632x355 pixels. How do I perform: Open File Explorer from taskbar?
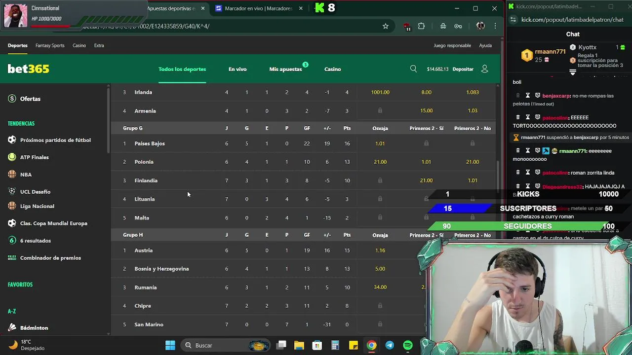coord(299,345)
